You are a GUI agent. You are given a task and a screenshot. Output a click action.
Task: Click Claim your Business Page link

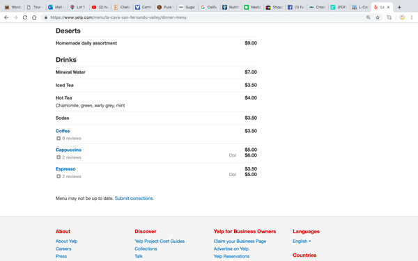tap(240, 242)
